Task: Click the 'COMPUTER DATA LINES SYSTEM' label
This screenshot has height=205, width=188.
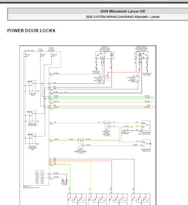Action: [64, 183]
